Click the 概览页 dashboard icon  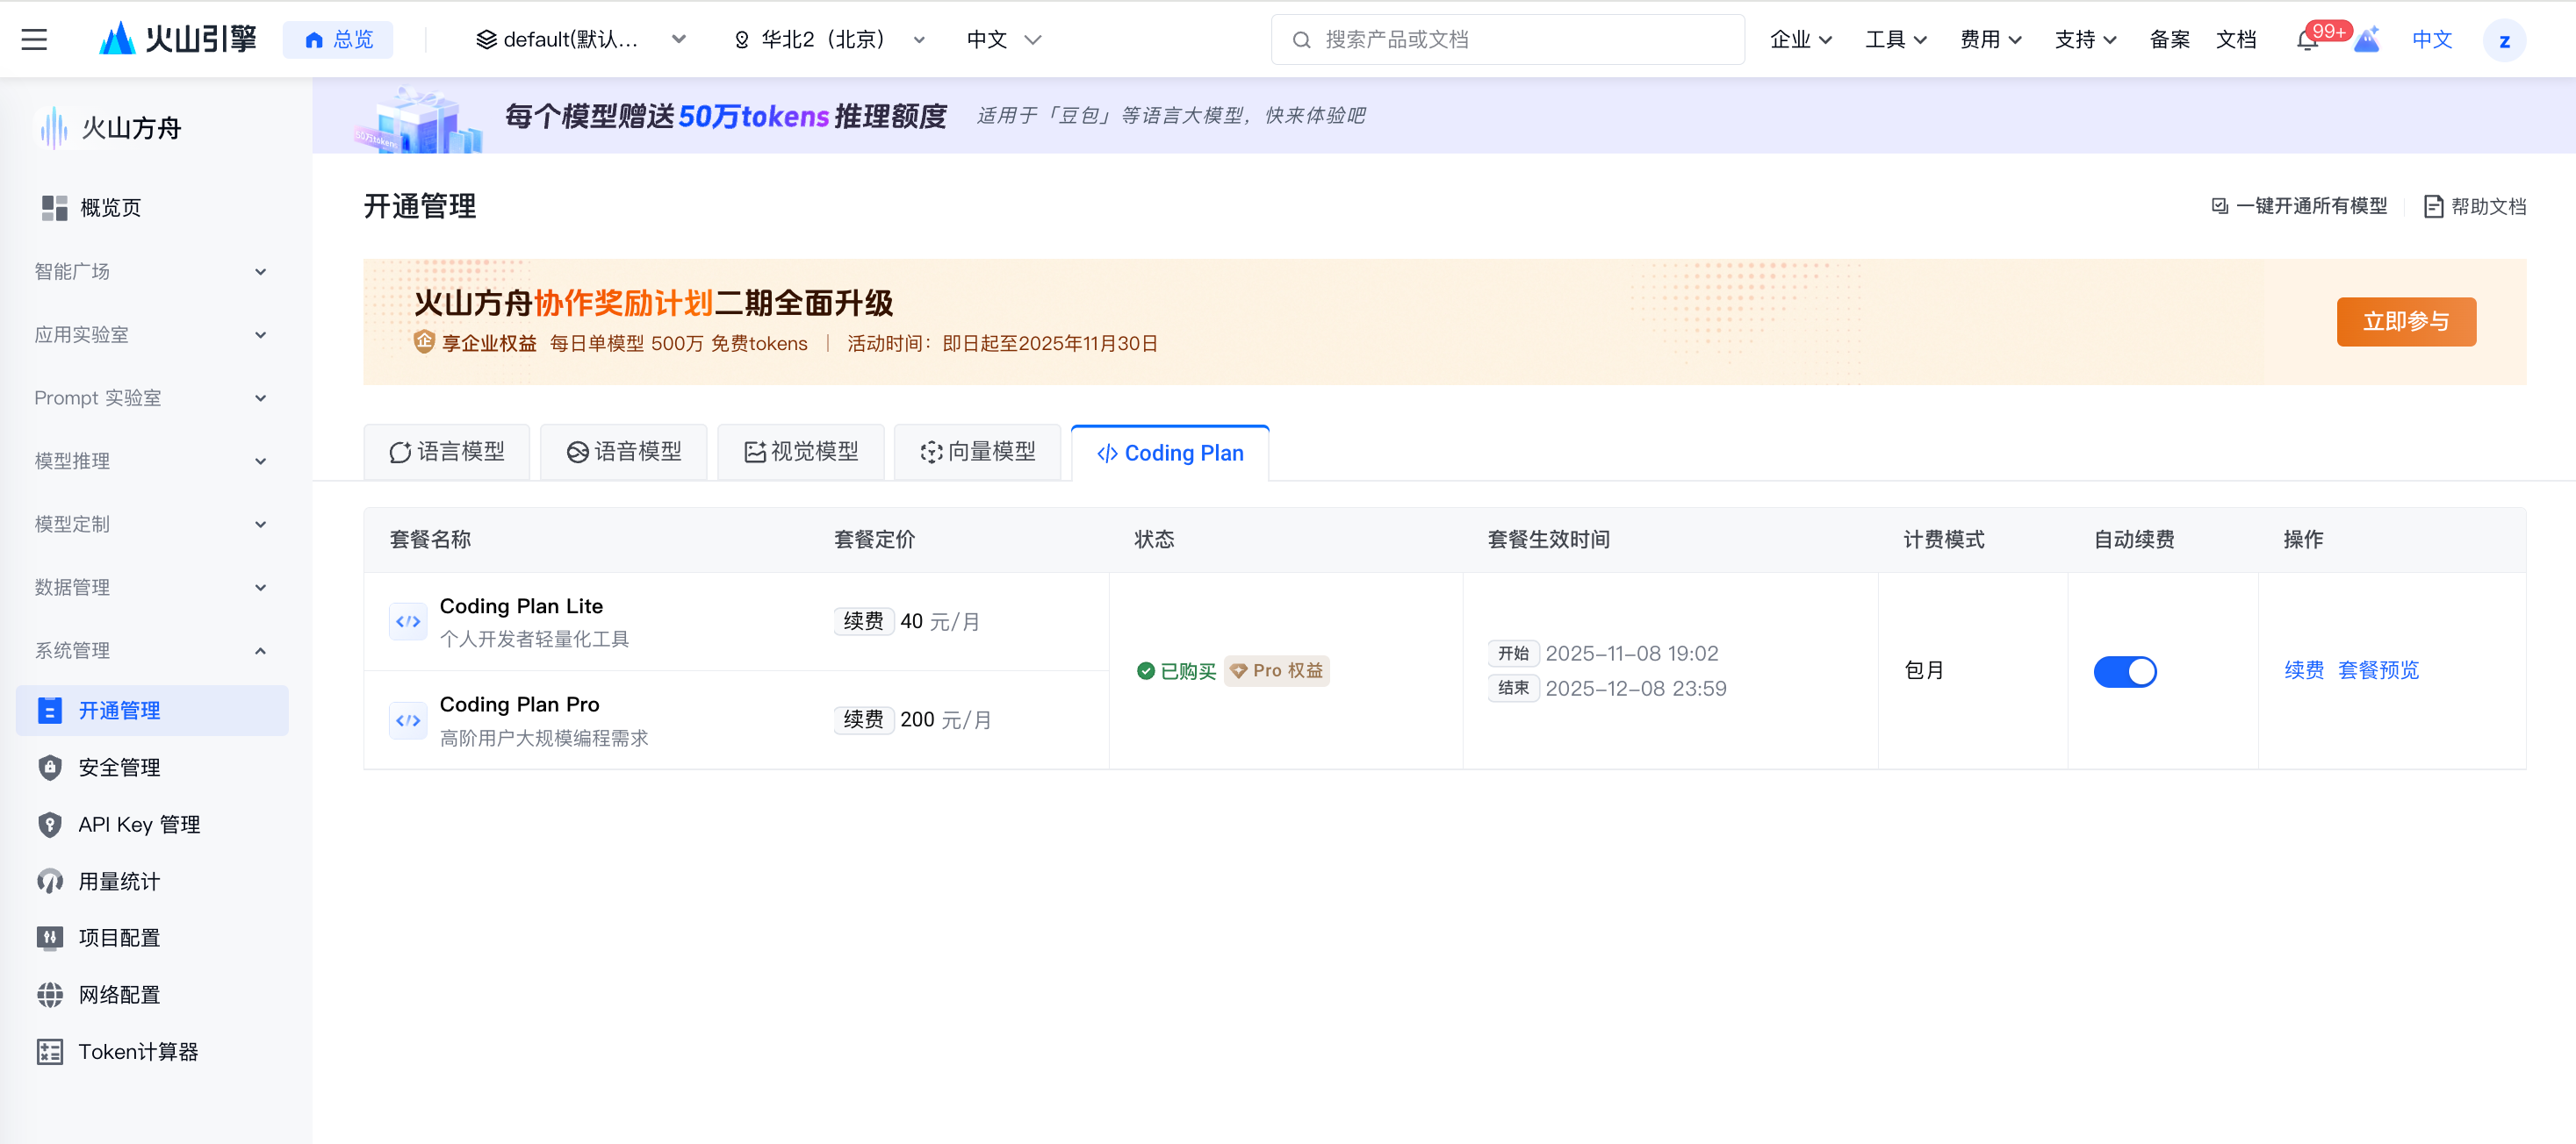(54, 208)
